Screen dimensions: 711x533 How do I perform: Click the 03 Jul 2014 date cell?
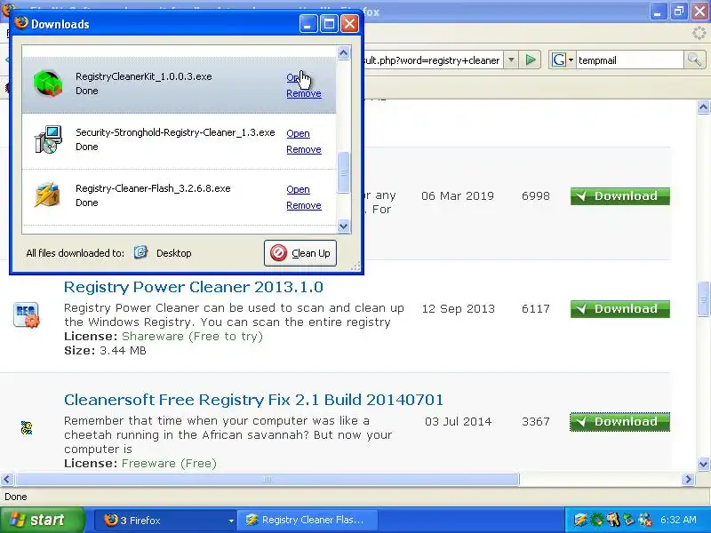pos(458,422)
